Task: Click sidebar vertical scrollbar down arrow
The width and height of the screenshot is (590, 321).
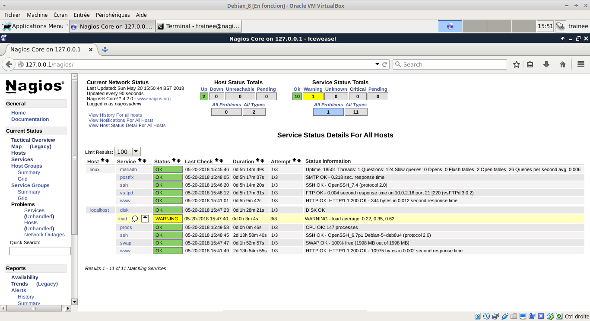Action: (74, 302)
